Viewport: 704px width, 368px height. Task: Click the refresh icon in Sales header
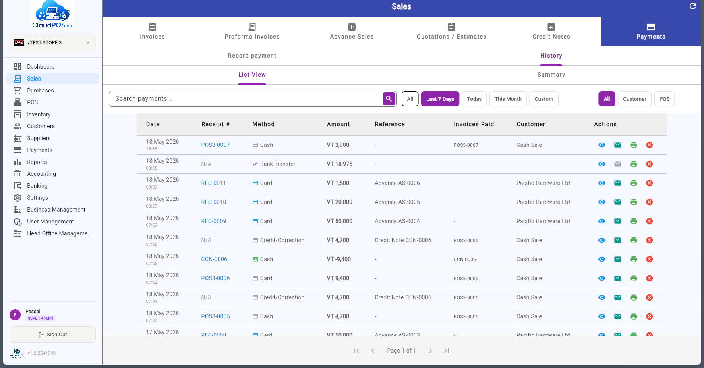693,6
